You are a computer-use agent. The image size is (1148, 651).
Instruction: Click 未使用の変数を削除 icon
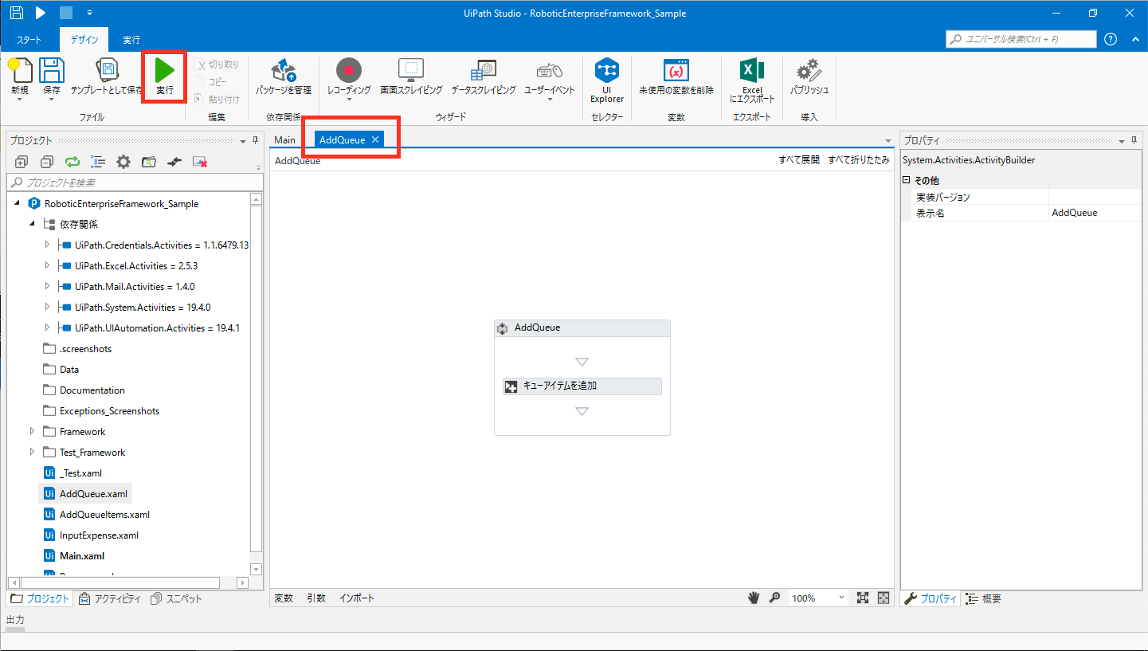coord(676,70)
